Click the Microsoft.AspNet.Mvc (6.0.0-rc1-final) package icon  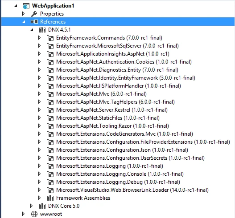pyautogui.click(x=50, y=94)
